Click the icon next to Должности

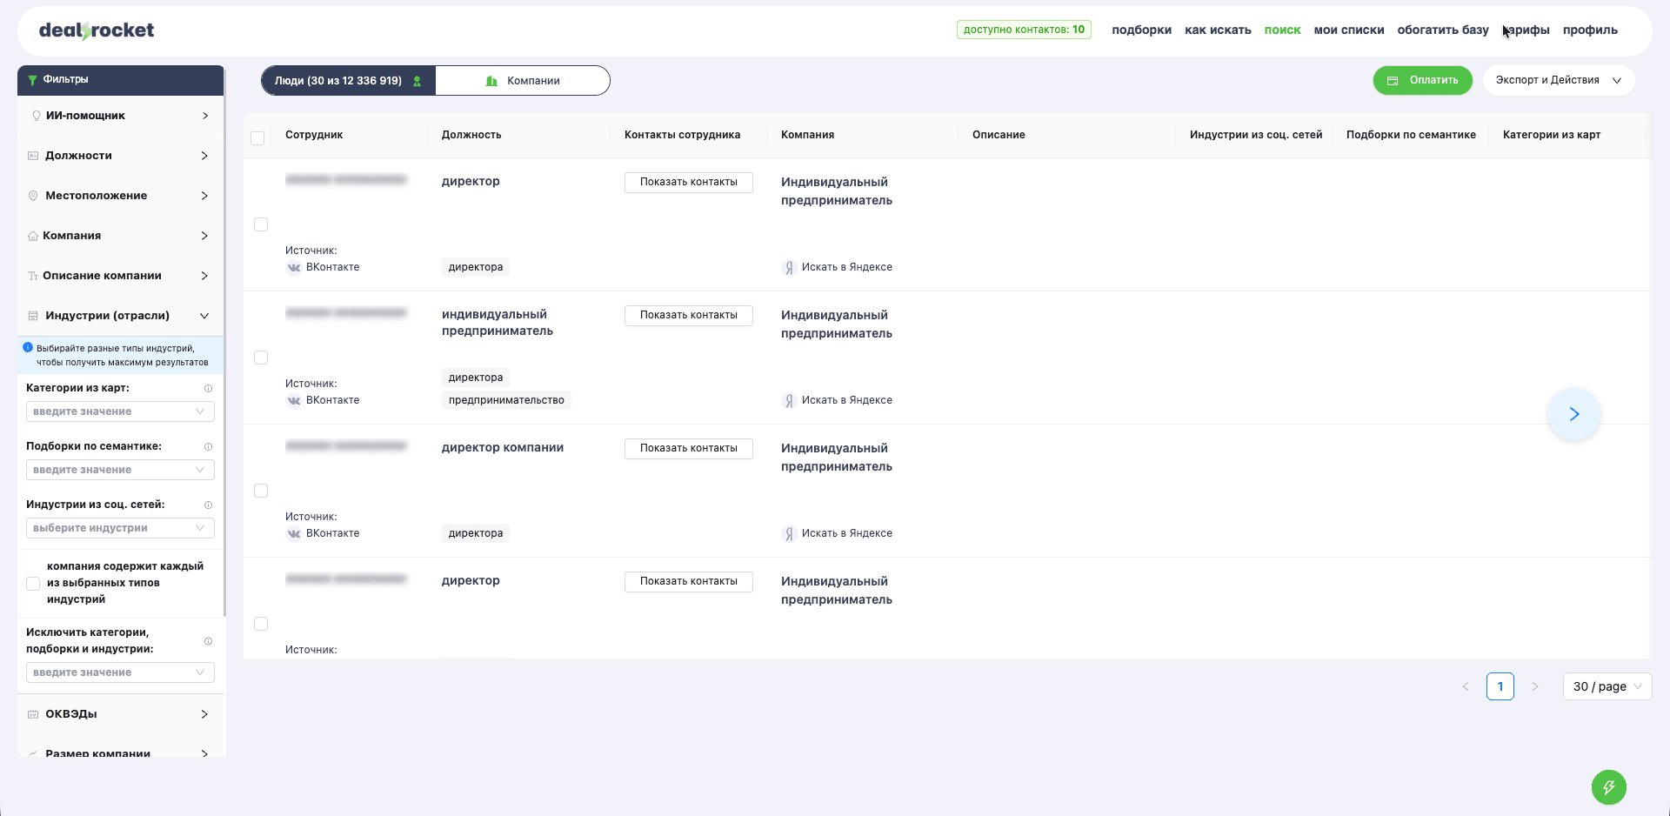33,156
